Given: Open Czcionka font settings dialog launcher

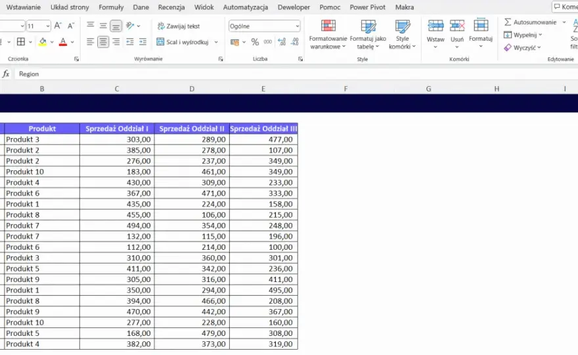Looking at the screenshot, I should click(76, 59).
